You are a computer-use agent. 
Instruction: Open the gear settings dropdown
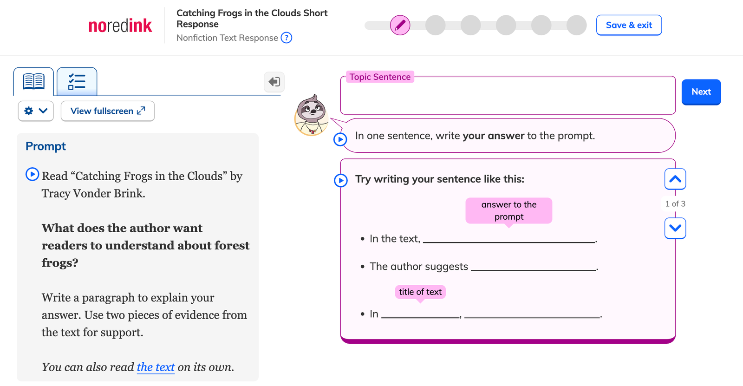tap(36, 111)
